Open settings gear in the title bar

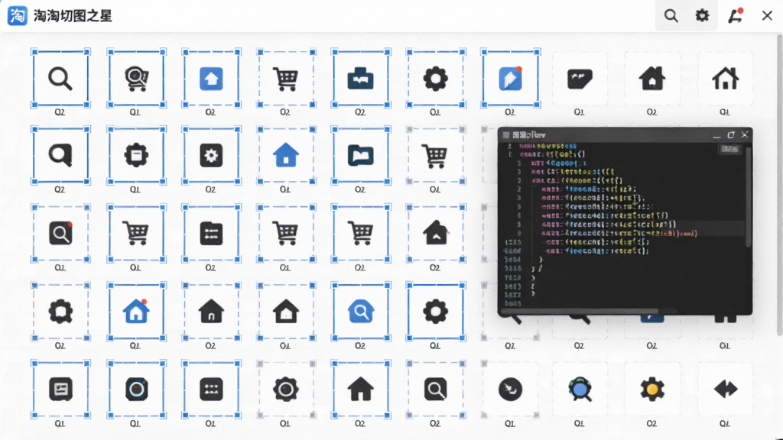tap(702, 16)
